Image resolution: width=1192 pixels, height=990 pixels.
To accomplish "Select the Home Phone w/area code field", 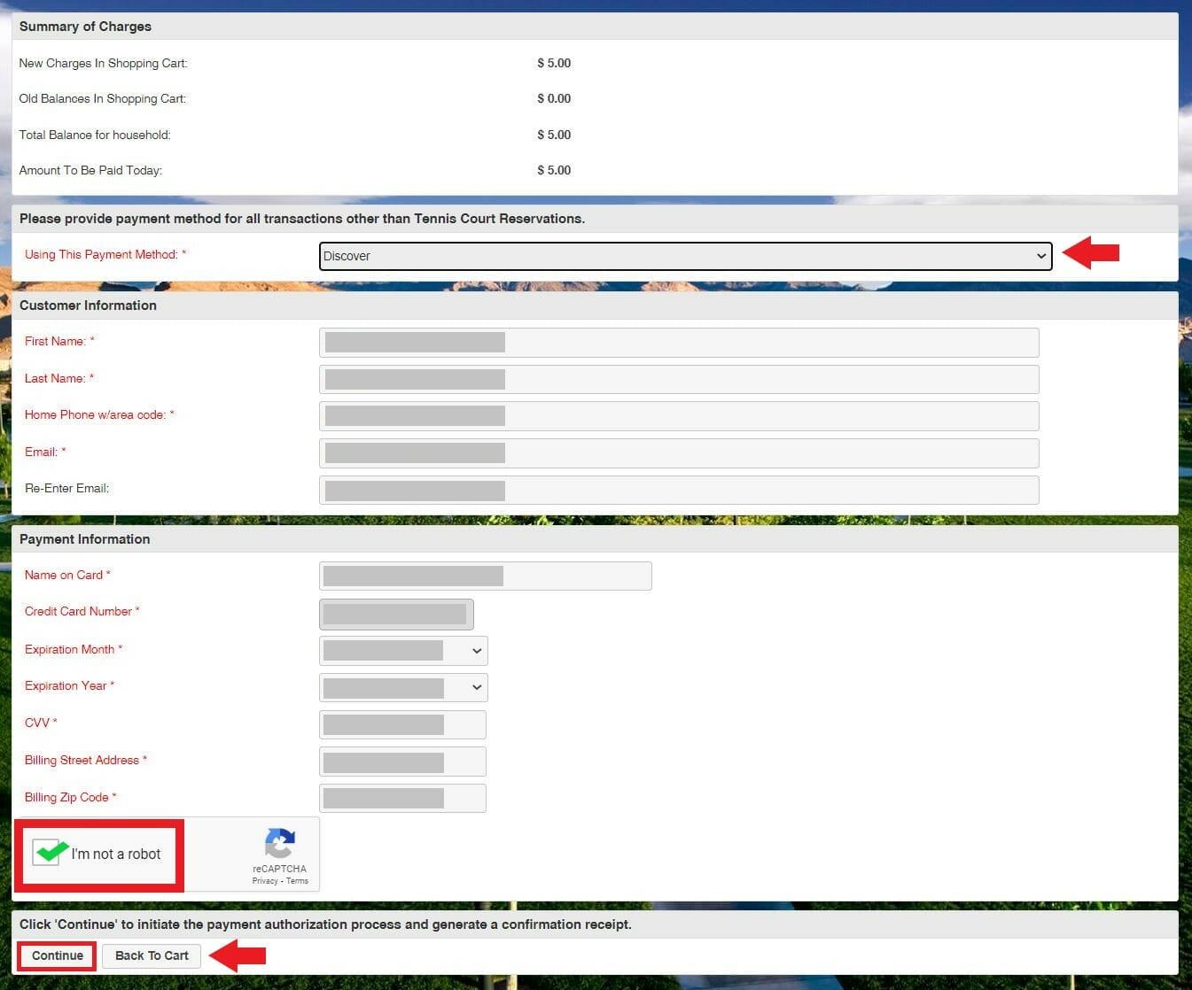I will coord(678,416).
